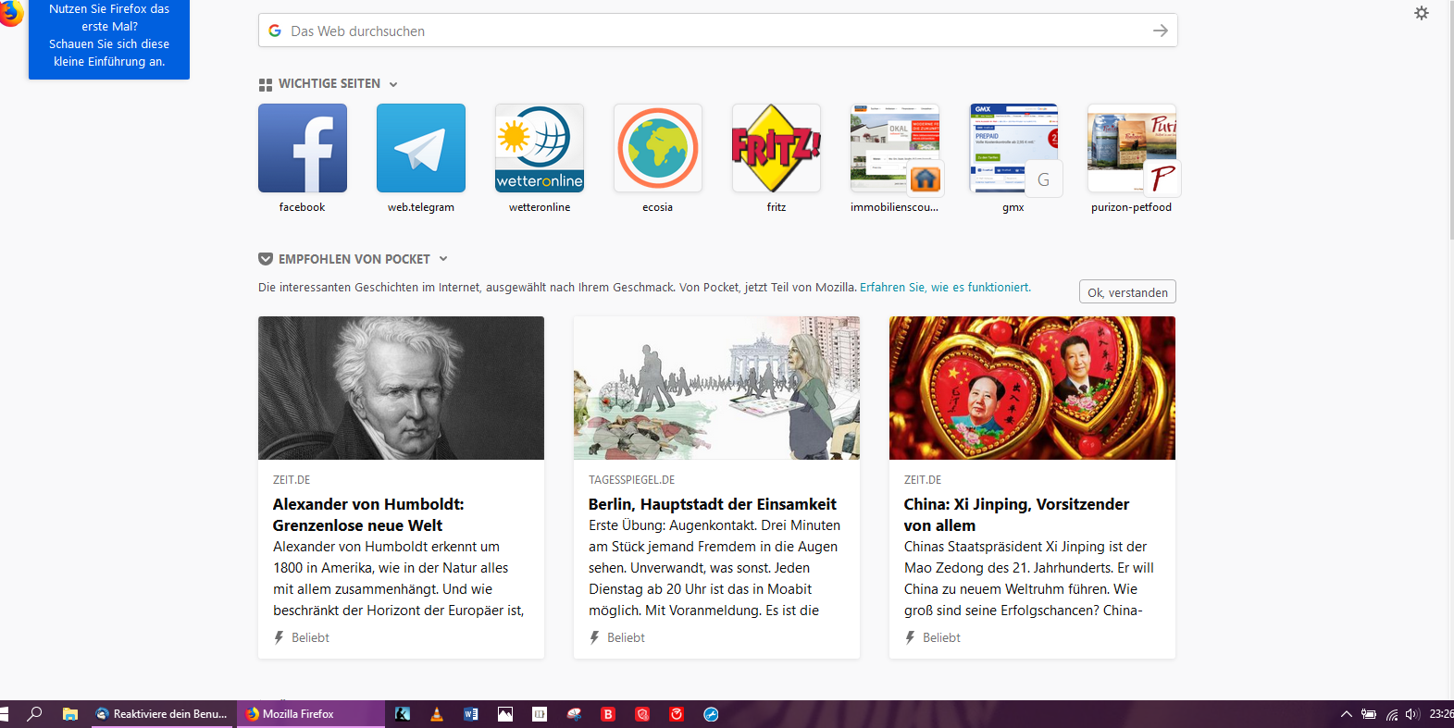The height and width of the screenshot is (728, 1454).
Task: Open new tab settings gear icon
Action: click(1421, 13)
